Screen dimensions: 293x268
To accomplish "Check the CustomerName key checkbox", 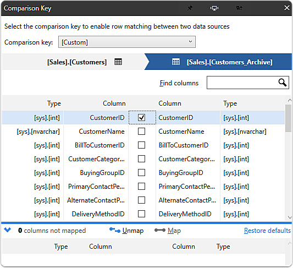I will (x=141, y=132).
